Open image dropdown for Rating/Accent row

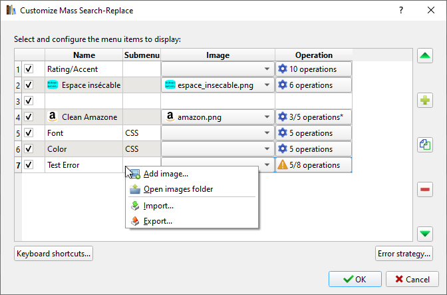266,69
